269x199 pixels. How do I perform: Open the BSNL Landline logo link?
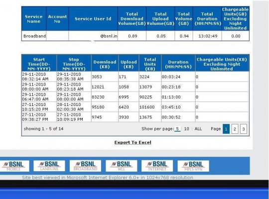(49, 166)
